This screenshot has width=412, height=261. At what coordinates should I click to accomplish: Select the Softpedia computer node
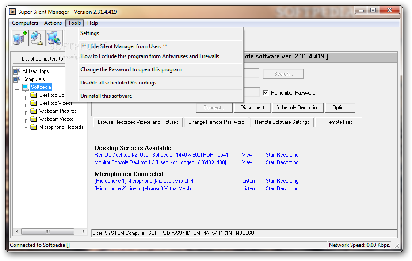(41, 87)
